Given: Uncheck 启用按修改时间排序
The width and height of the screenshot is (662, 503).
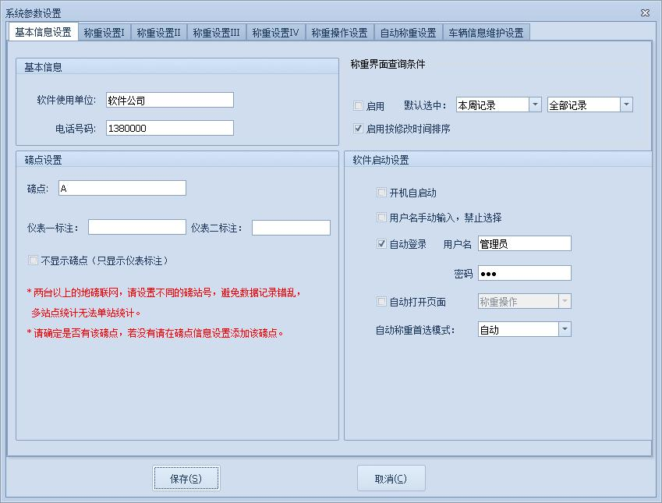Looking at the screenshot, I should (358, 128).
